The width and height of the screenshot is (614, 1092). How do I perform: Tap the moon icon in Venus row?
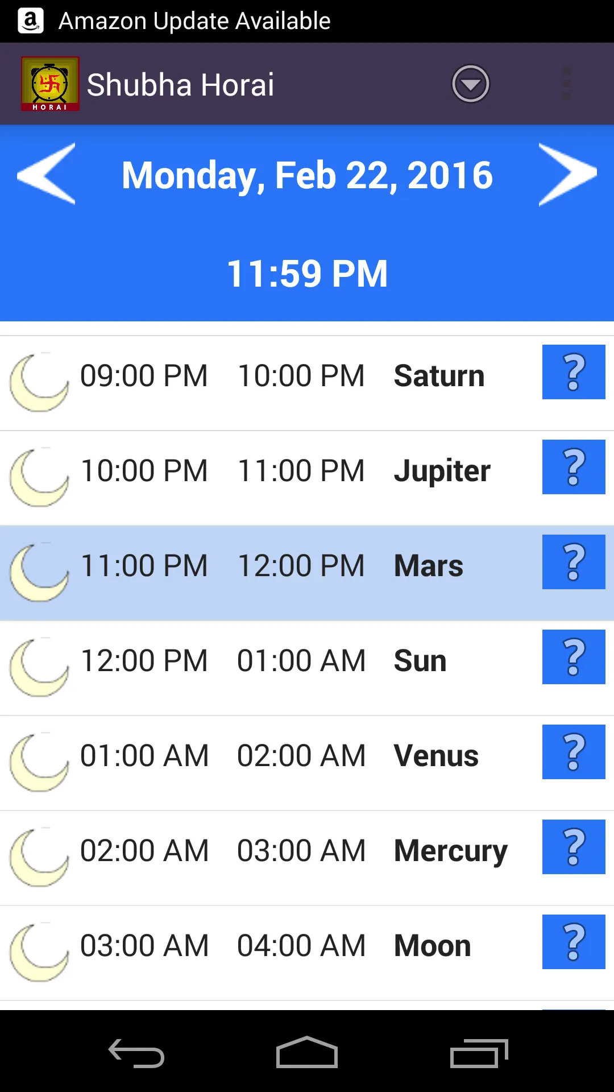tap(39, 763)
